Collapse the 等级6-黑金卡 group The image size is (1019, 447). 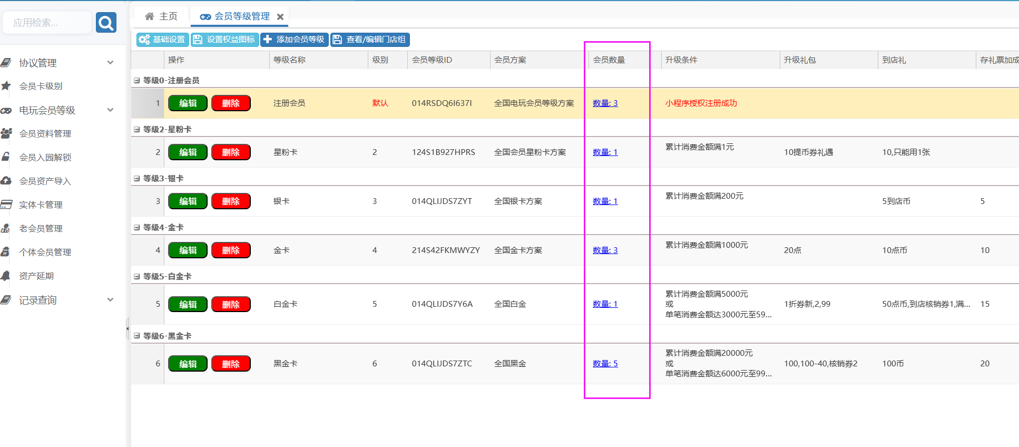137,336
